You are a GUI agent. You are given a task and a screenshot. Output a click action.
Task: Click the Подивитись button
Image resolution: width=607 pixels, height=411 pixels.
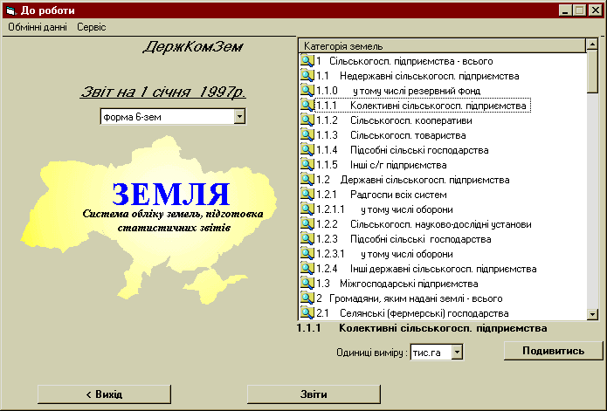coord(553,351)
